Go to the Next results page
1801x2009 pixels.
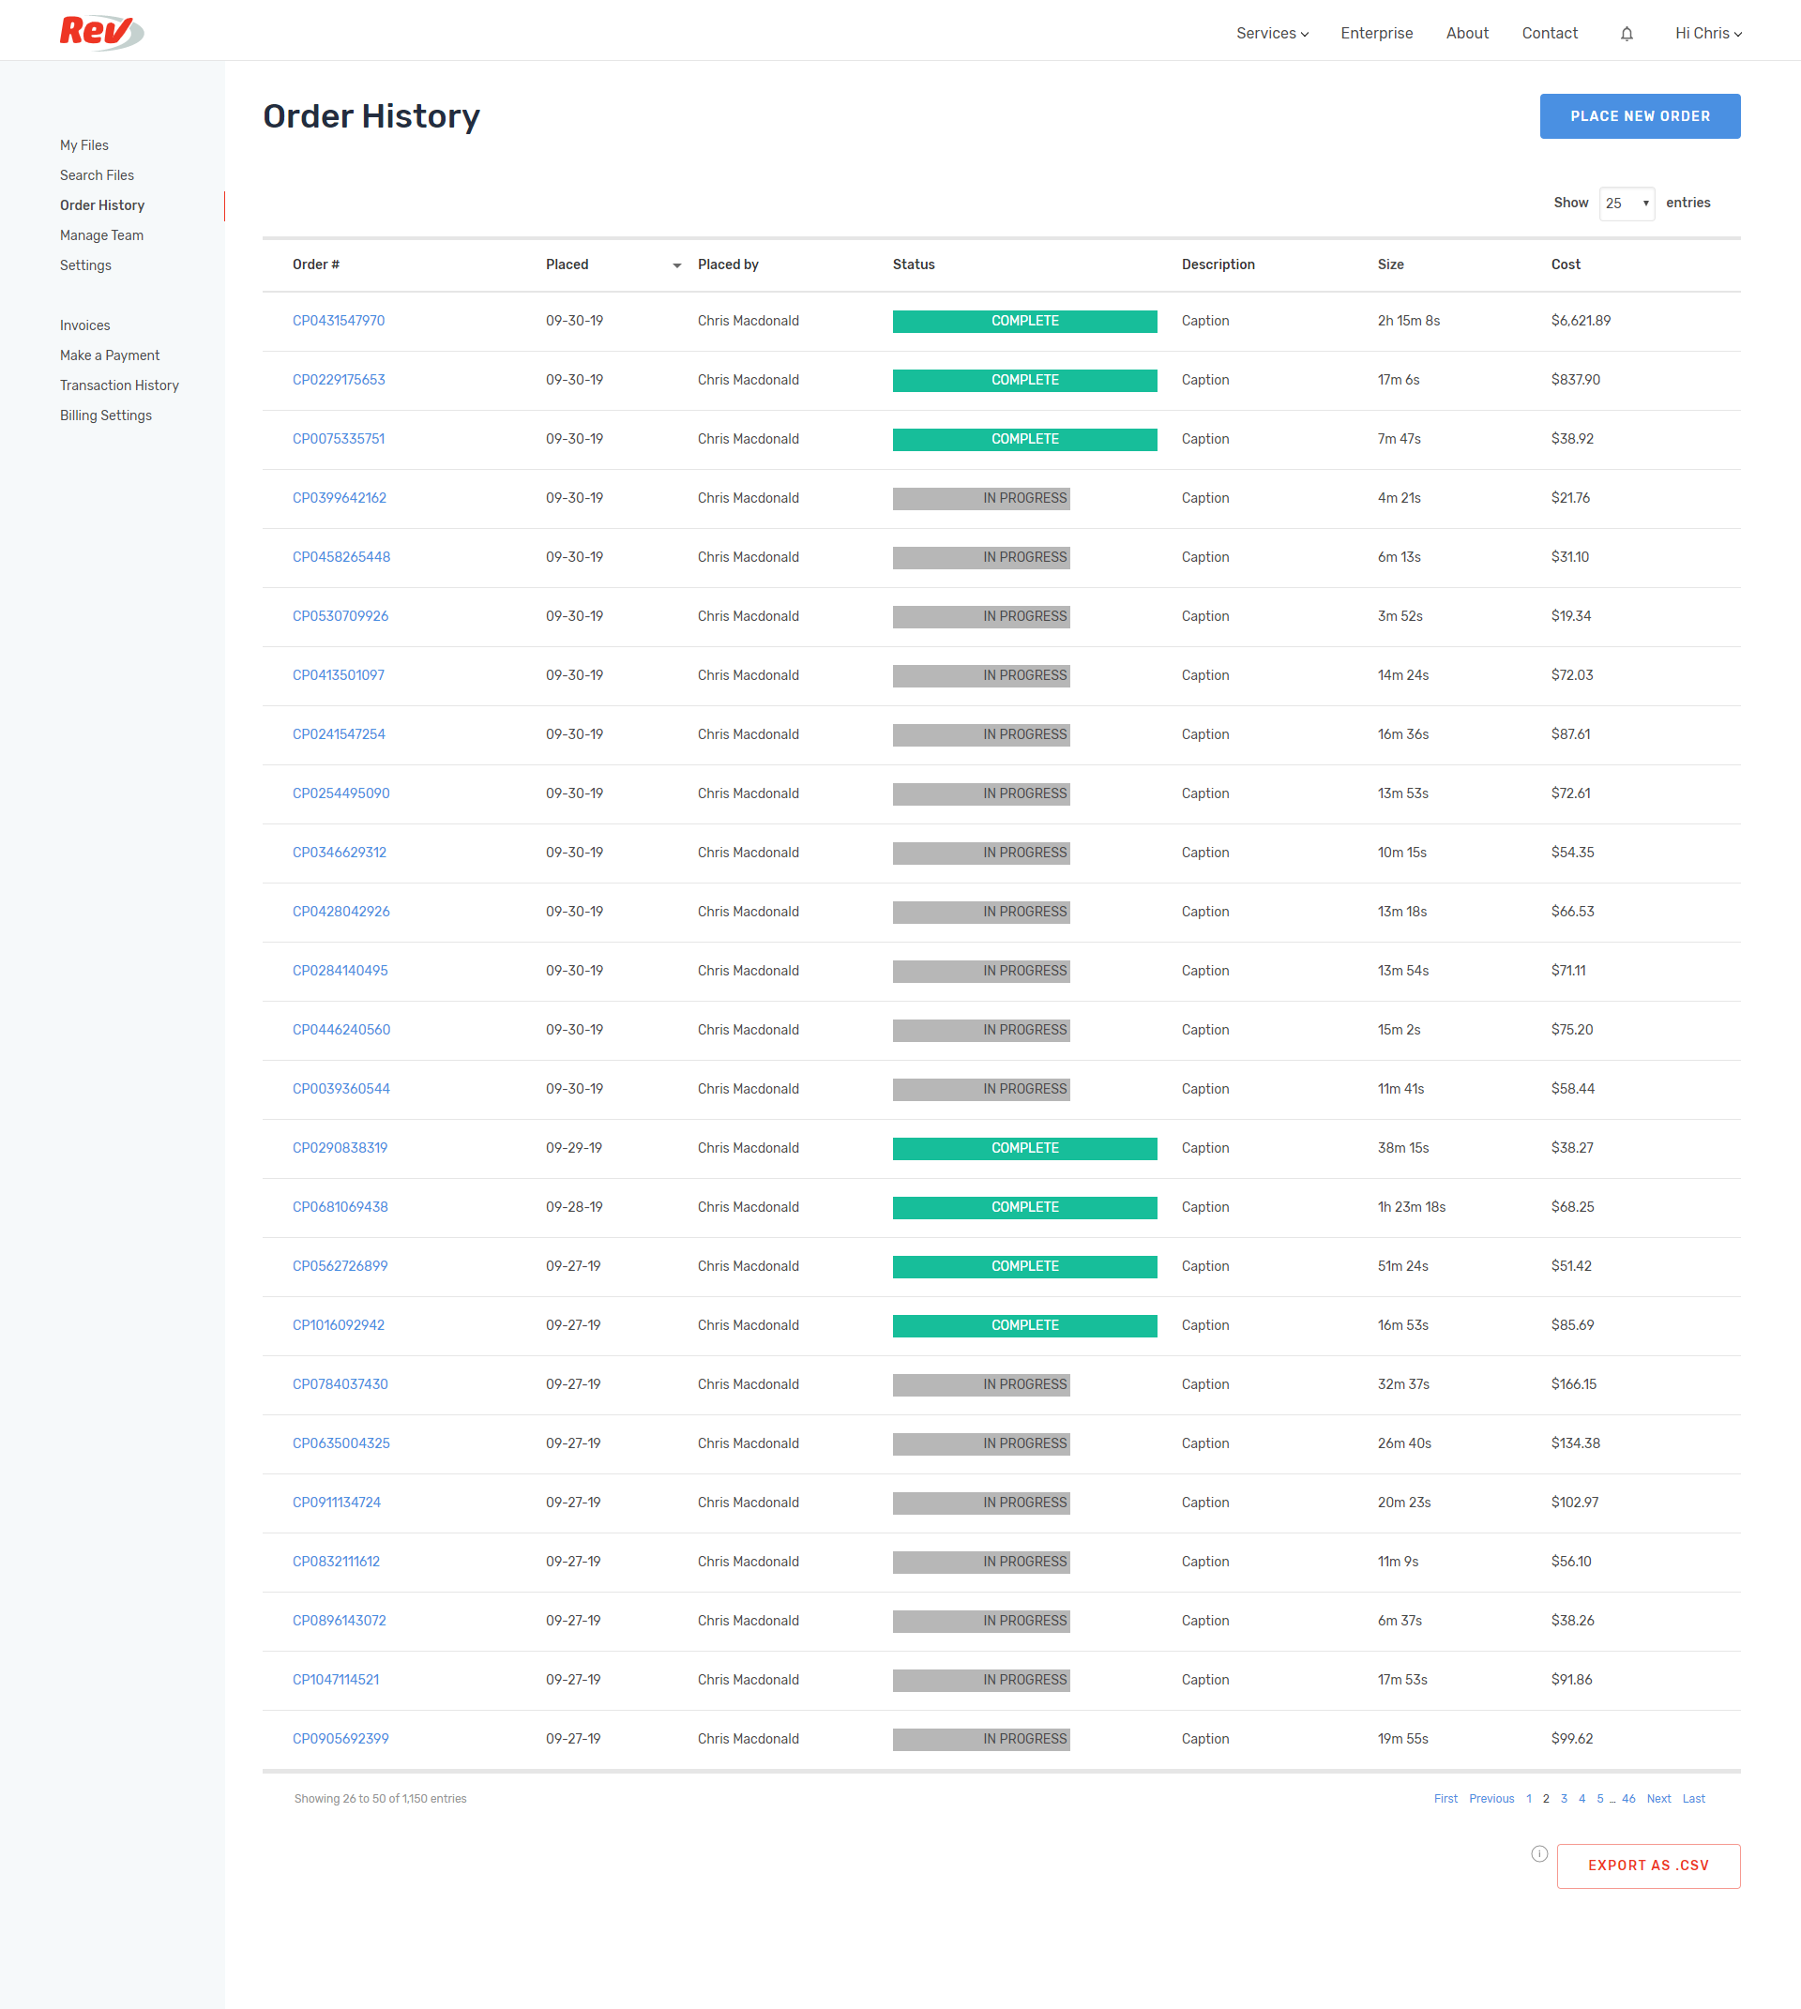tap(1657, 1799)
